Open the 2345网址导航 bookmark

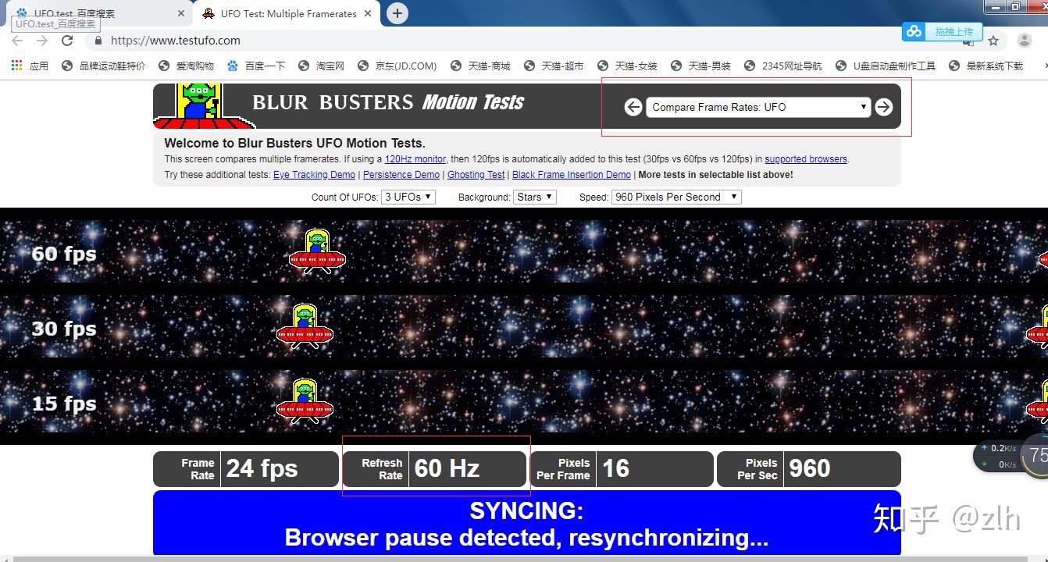point(783,66)
